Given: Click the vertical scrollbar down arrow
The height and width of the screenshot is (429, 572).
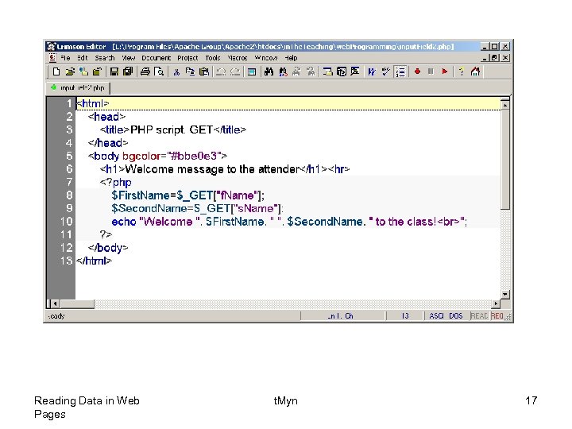Looking at the screenshot, I should [x=505, y=294].
